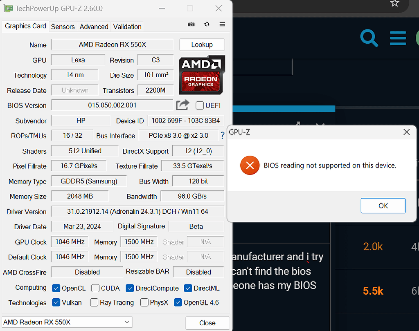Click the AMD CrossFire value Disabled
419x331 pixels.
(x=87, y=272)
